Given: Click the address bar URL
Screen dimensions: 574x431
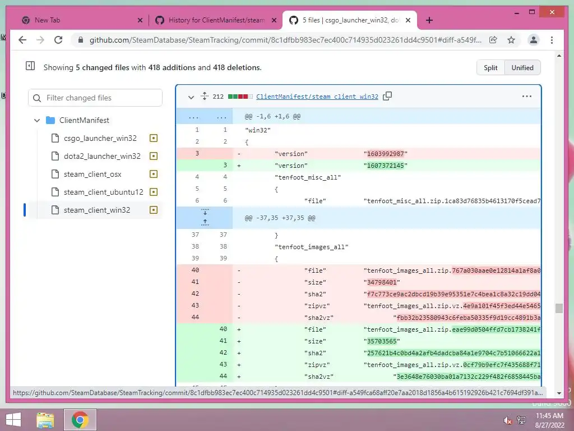Looking at the screenshot, I should pos(285,40).
